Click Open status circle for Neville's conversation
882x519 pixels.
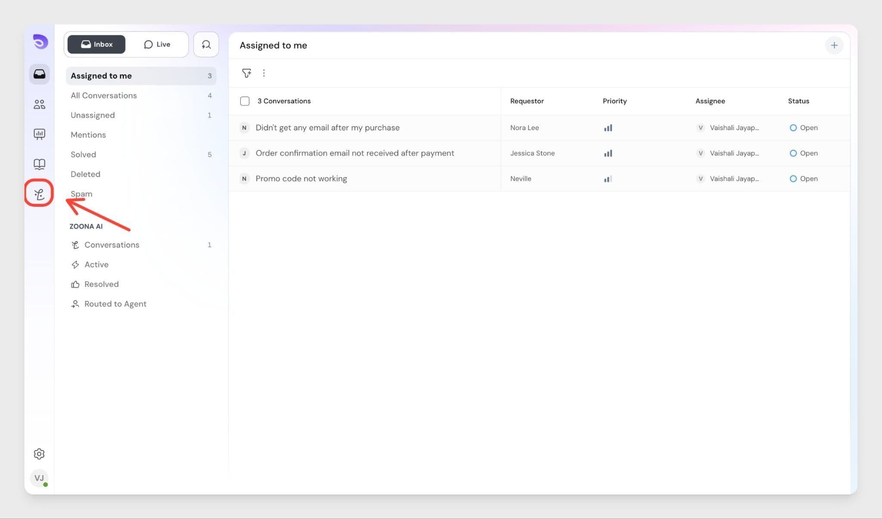coord(793,179)
